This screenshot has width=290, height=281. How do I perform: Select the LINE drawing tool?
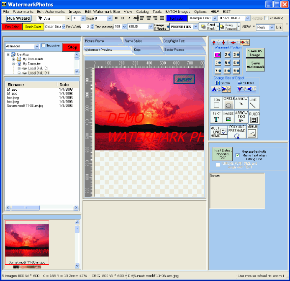pos(254,103)
